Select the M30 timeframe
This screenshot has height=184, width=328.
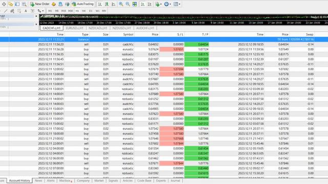click(71, 11)
